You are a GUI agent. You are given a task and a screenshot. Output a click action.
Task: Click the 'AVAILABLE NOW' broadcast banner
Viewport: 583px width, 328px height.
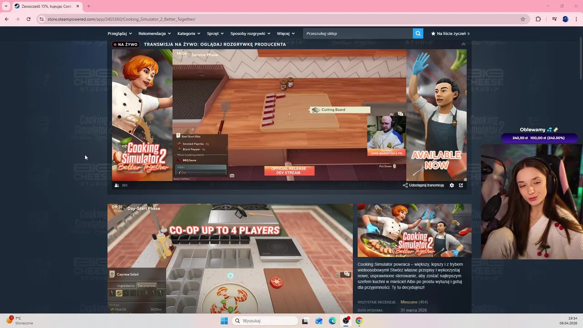tap(436, 115)
